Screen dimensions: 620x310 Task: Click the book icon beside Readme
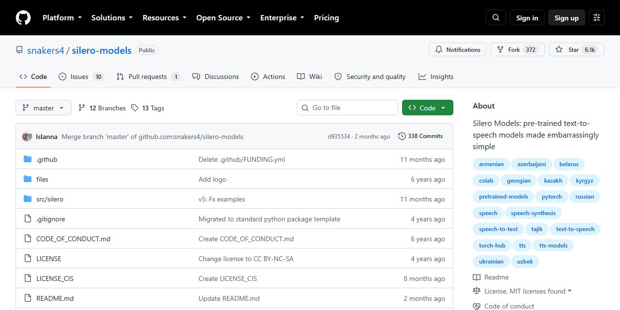(477, 278)
